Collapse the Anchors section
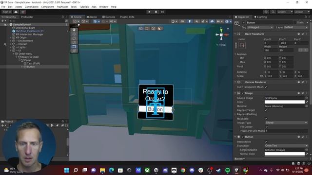The height and width of the screenshot is (175, 312). (235, 54)
